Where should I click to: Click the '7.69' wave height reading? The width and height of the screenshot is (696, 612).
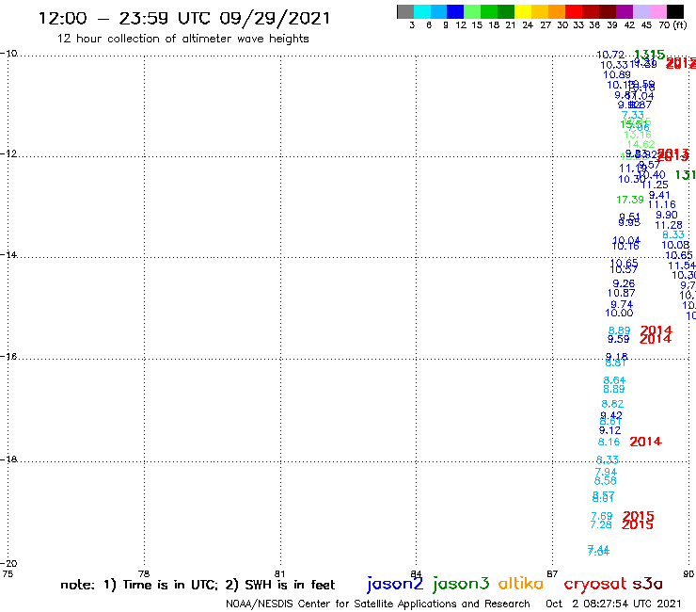click(601, 516)
